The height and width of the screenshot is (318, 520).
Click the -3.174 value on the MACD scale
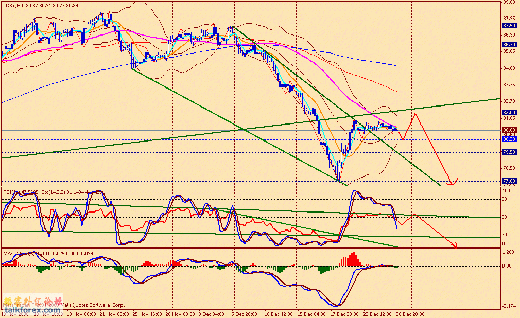(x=509, y=306)
